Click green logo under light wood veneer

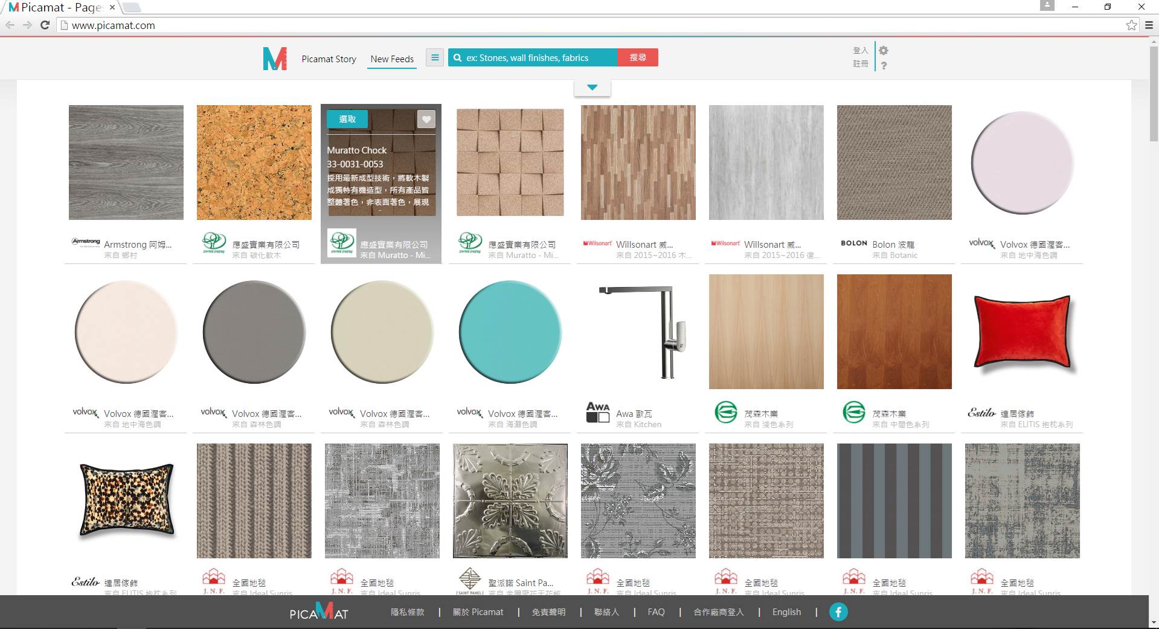(726, 413)
